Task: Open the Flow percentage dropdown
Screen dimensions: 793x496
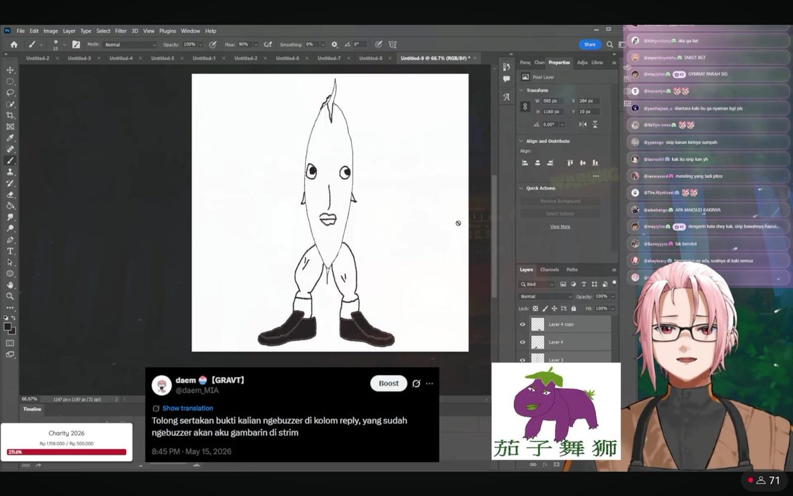Action: 255,44
